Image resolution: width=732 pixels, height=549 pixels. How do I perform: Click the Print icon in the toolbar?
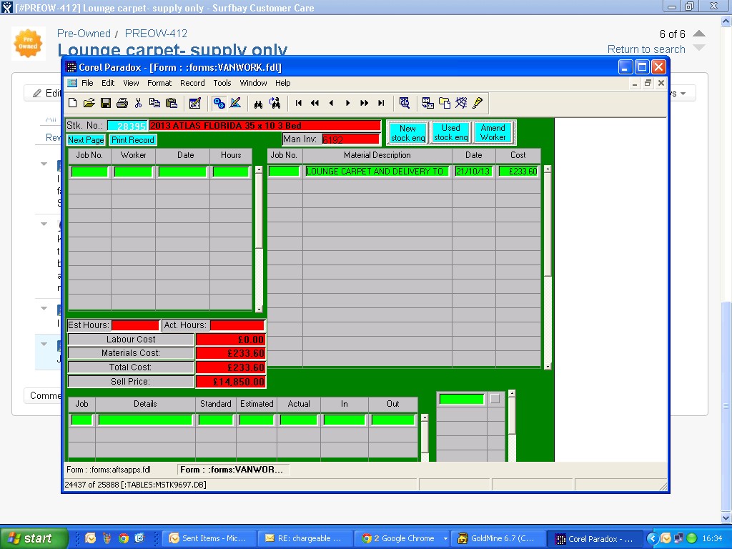click(x=122, y=103)
